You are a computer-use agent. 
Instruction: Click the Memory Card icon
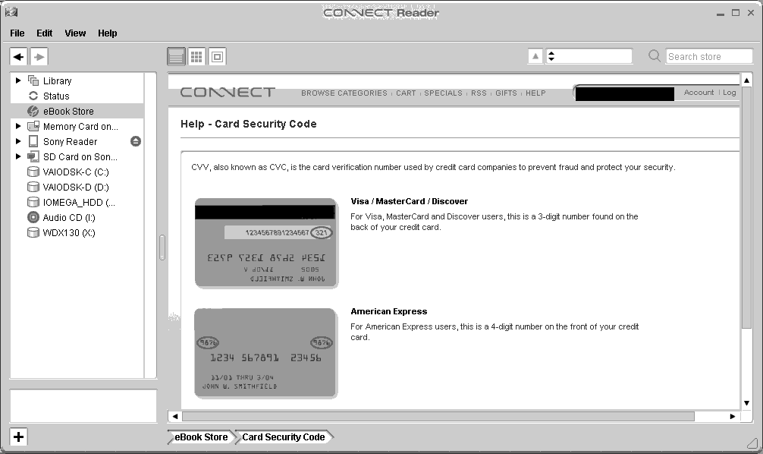[33, 126]
